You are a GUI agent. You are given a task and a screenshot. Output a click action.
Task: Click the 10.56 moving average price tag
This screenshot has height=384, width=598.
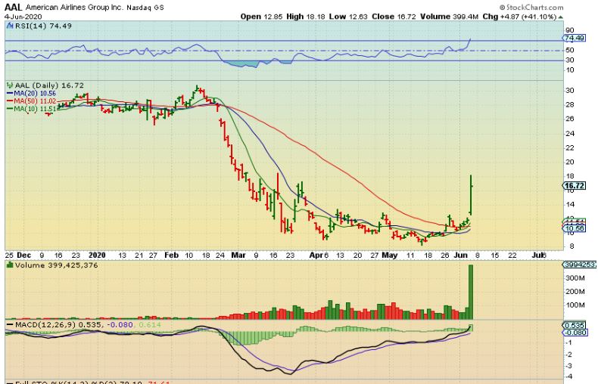(x=575, y=228)
